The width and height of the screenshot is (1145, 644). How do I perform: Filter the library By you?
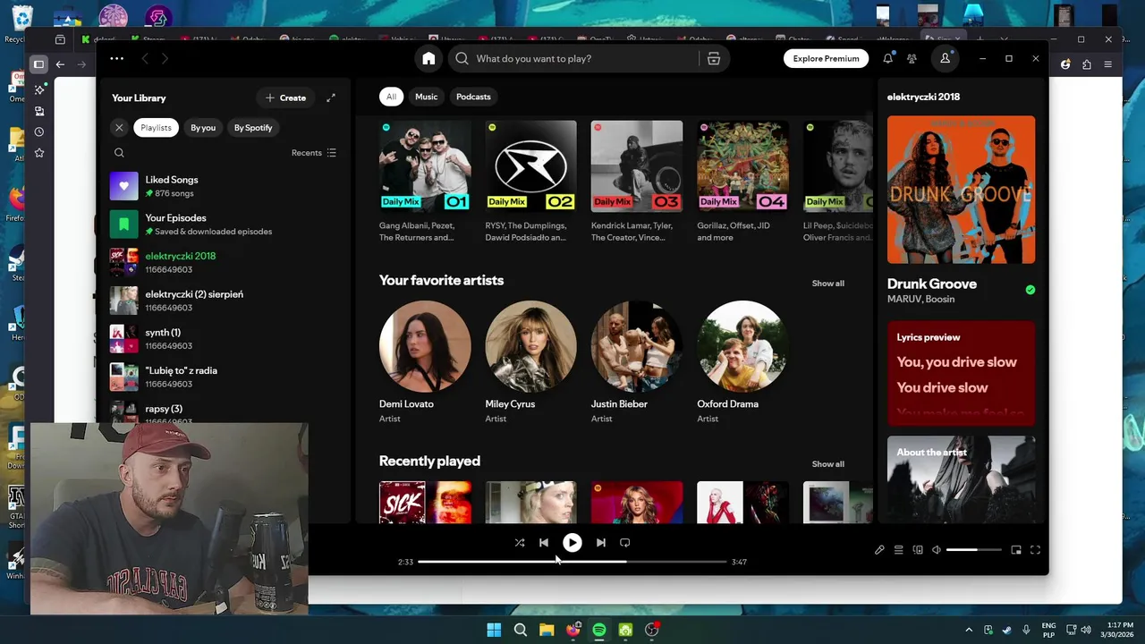click(x=203, y=128)
